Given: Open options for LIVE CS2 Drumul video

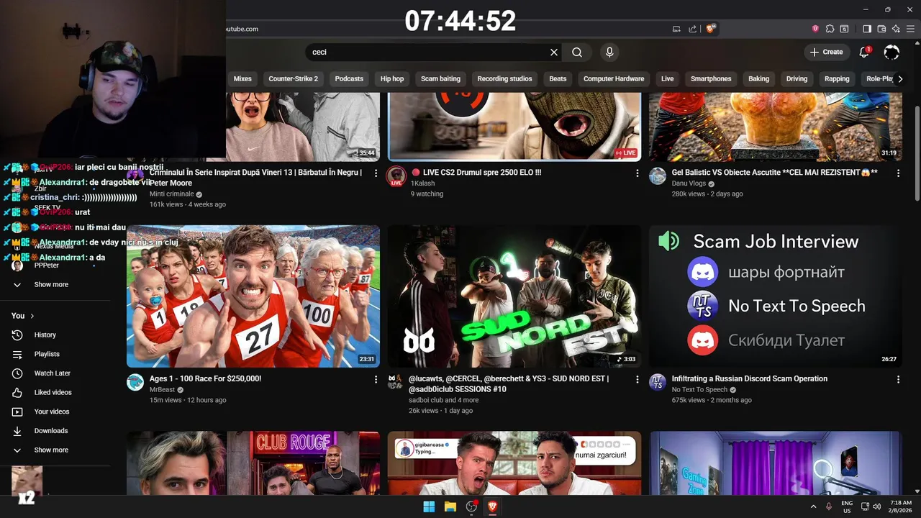Looking at the screenshot, I should 637,173.
